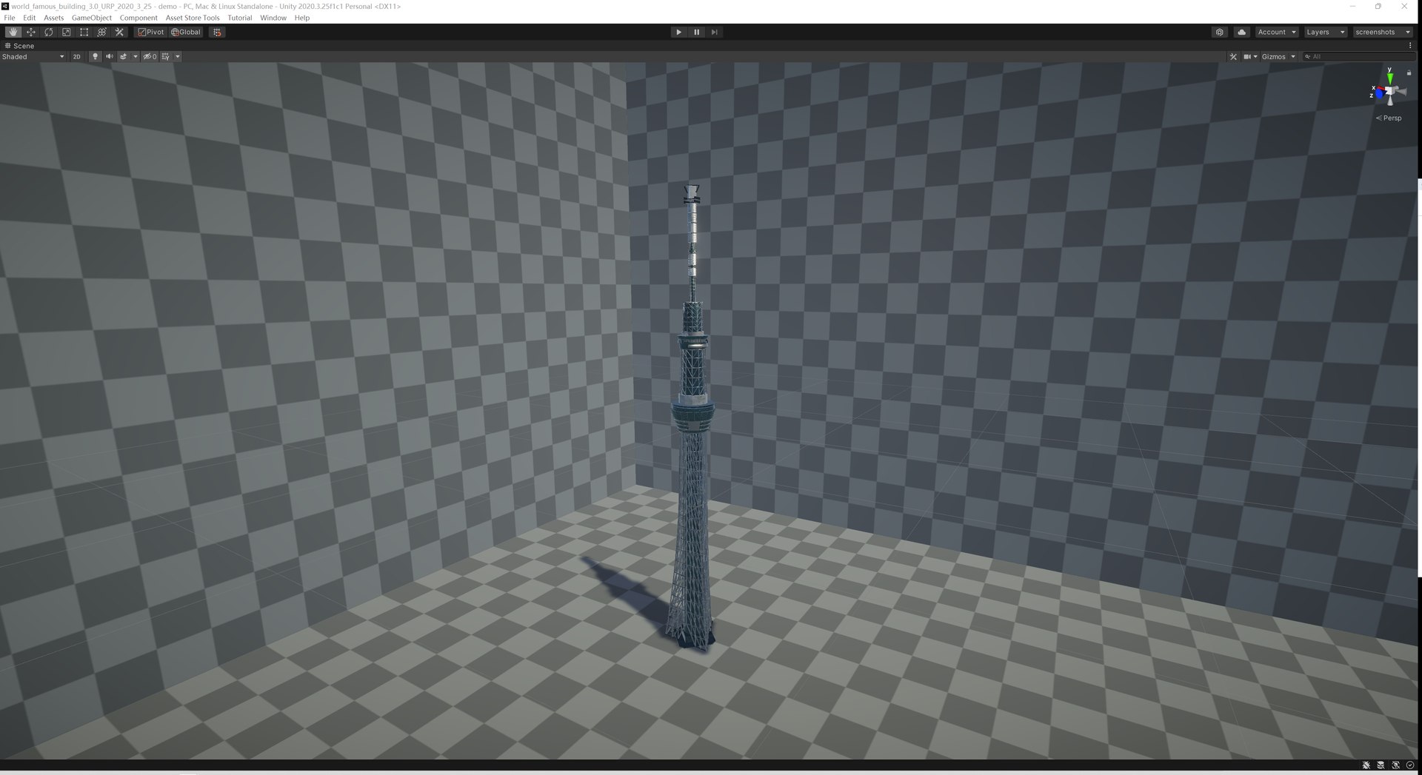The image size is (1422, 775).
Task: Open cloud services icon
Action: (x=1242, y=32)
